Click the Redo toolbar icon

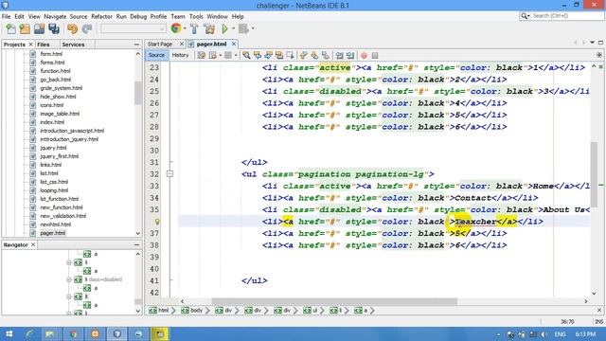(86, 28)
